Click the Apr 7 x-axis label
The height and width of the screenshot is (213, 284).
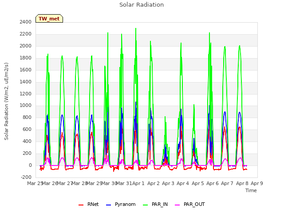227,183
